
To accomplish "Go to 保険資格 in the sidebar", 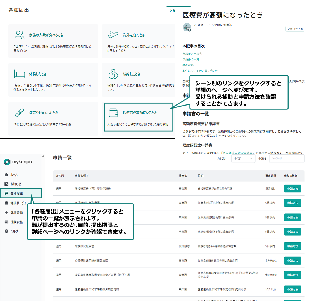I will (x=16, y=222).
